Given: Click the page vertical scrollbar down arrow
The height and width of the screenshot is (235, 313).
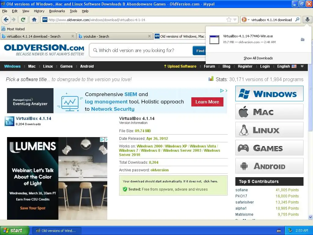Looking at the screenshot, I should [310, 217].
